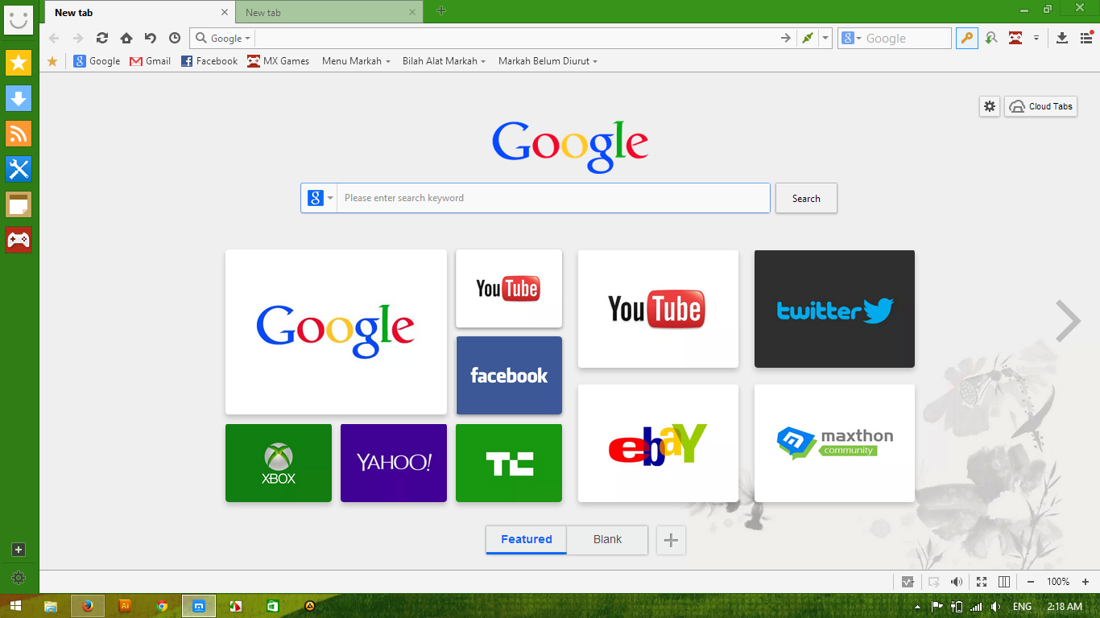Expand the Menu Markah bookmark dropdown
The width and height of the screenshot is (1100, 618).
pos(355,61)
